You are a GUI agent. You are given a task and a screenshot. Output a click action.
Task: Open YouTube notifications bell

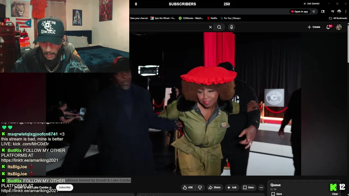point(329,27)
